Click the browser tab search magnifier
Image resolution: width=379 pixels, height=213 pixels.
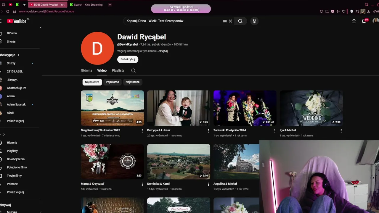367,4
